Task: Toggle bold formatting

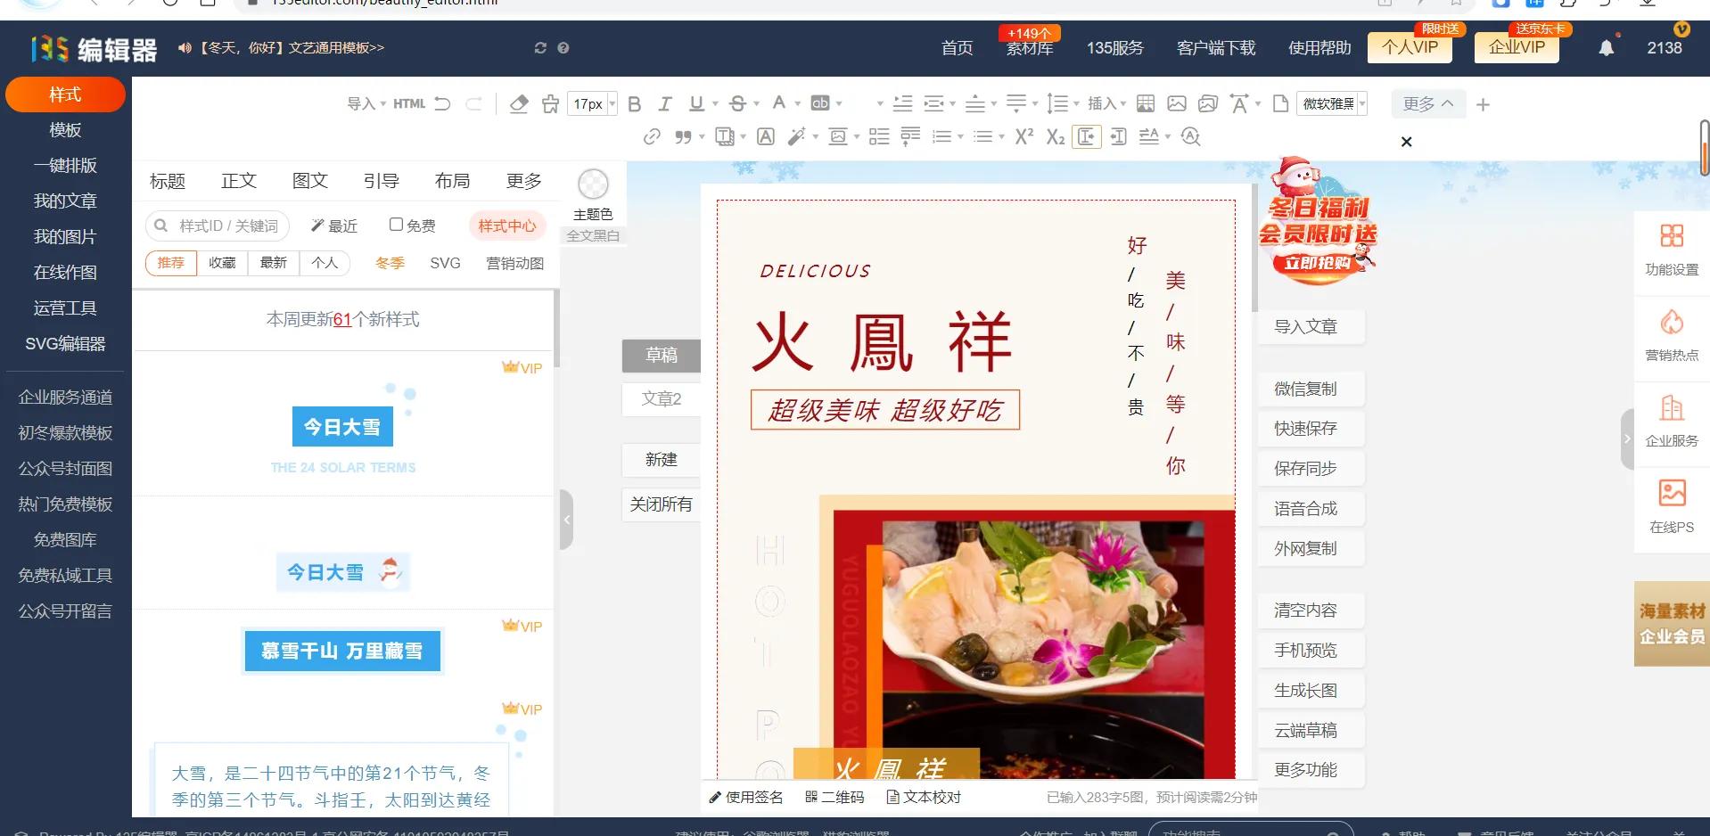Action: 634,103
